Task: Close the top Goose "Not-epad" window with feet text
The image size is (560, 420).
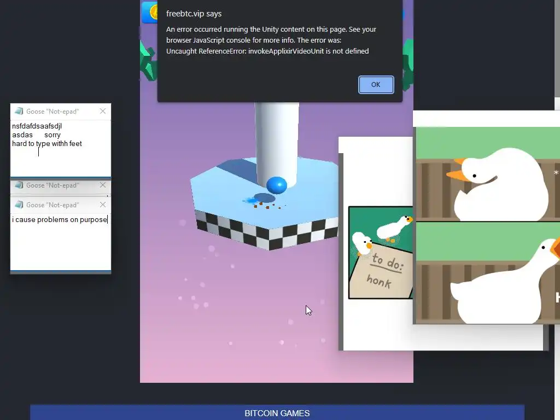Action: click(x=103, y=111)
